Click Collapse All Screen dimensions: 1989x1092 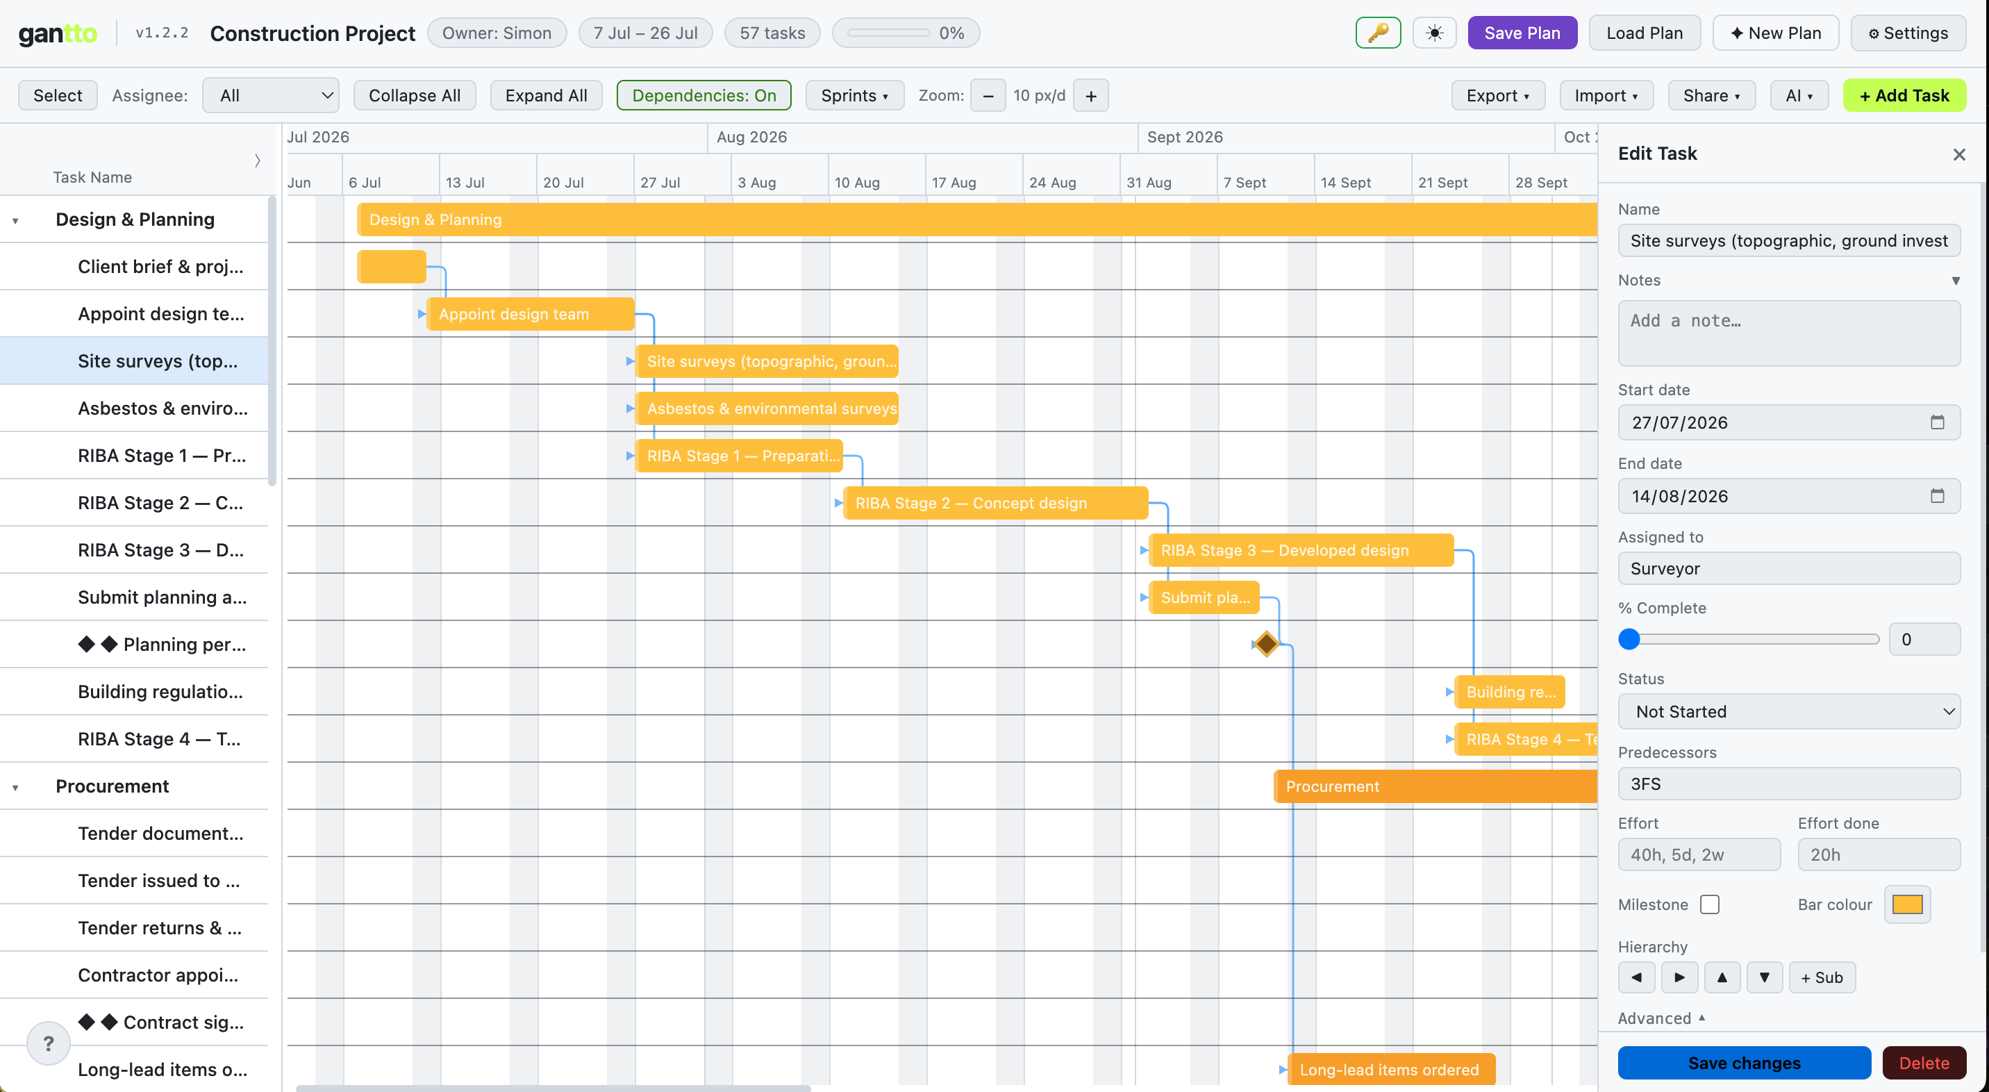click(415, 96)
